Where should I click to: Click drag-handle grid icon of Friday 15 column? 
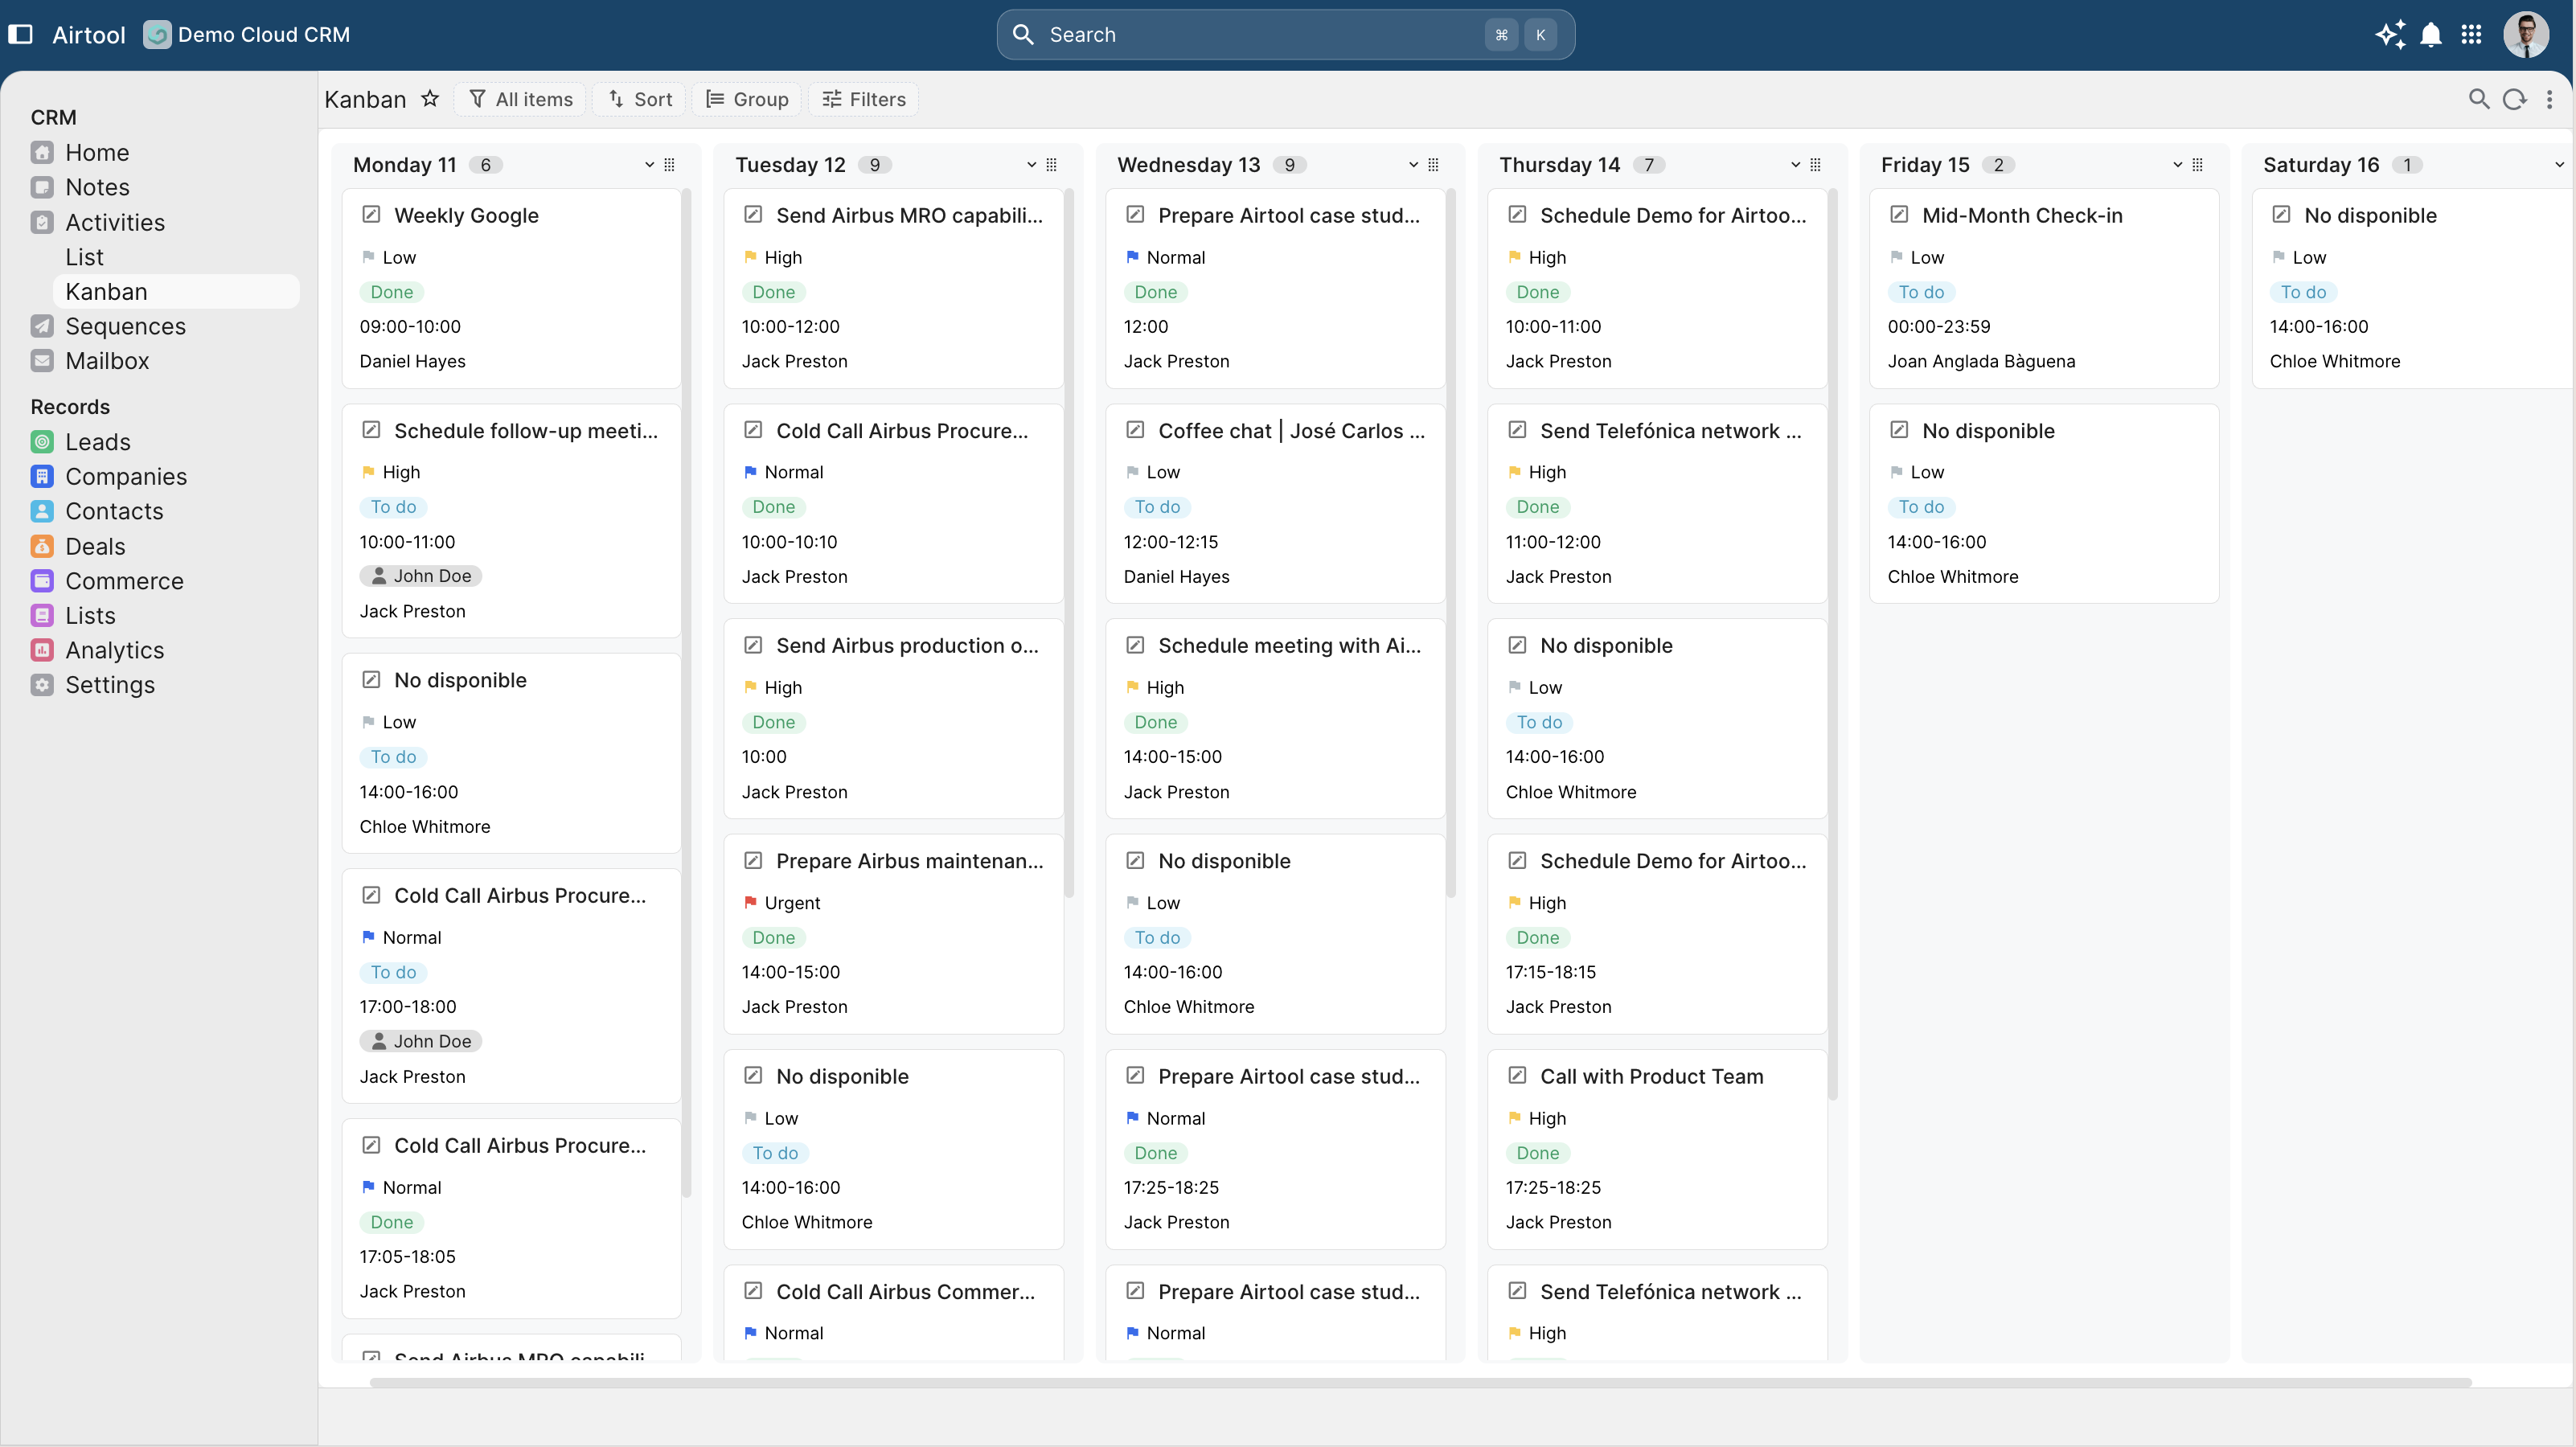(x=2197, y=164)
